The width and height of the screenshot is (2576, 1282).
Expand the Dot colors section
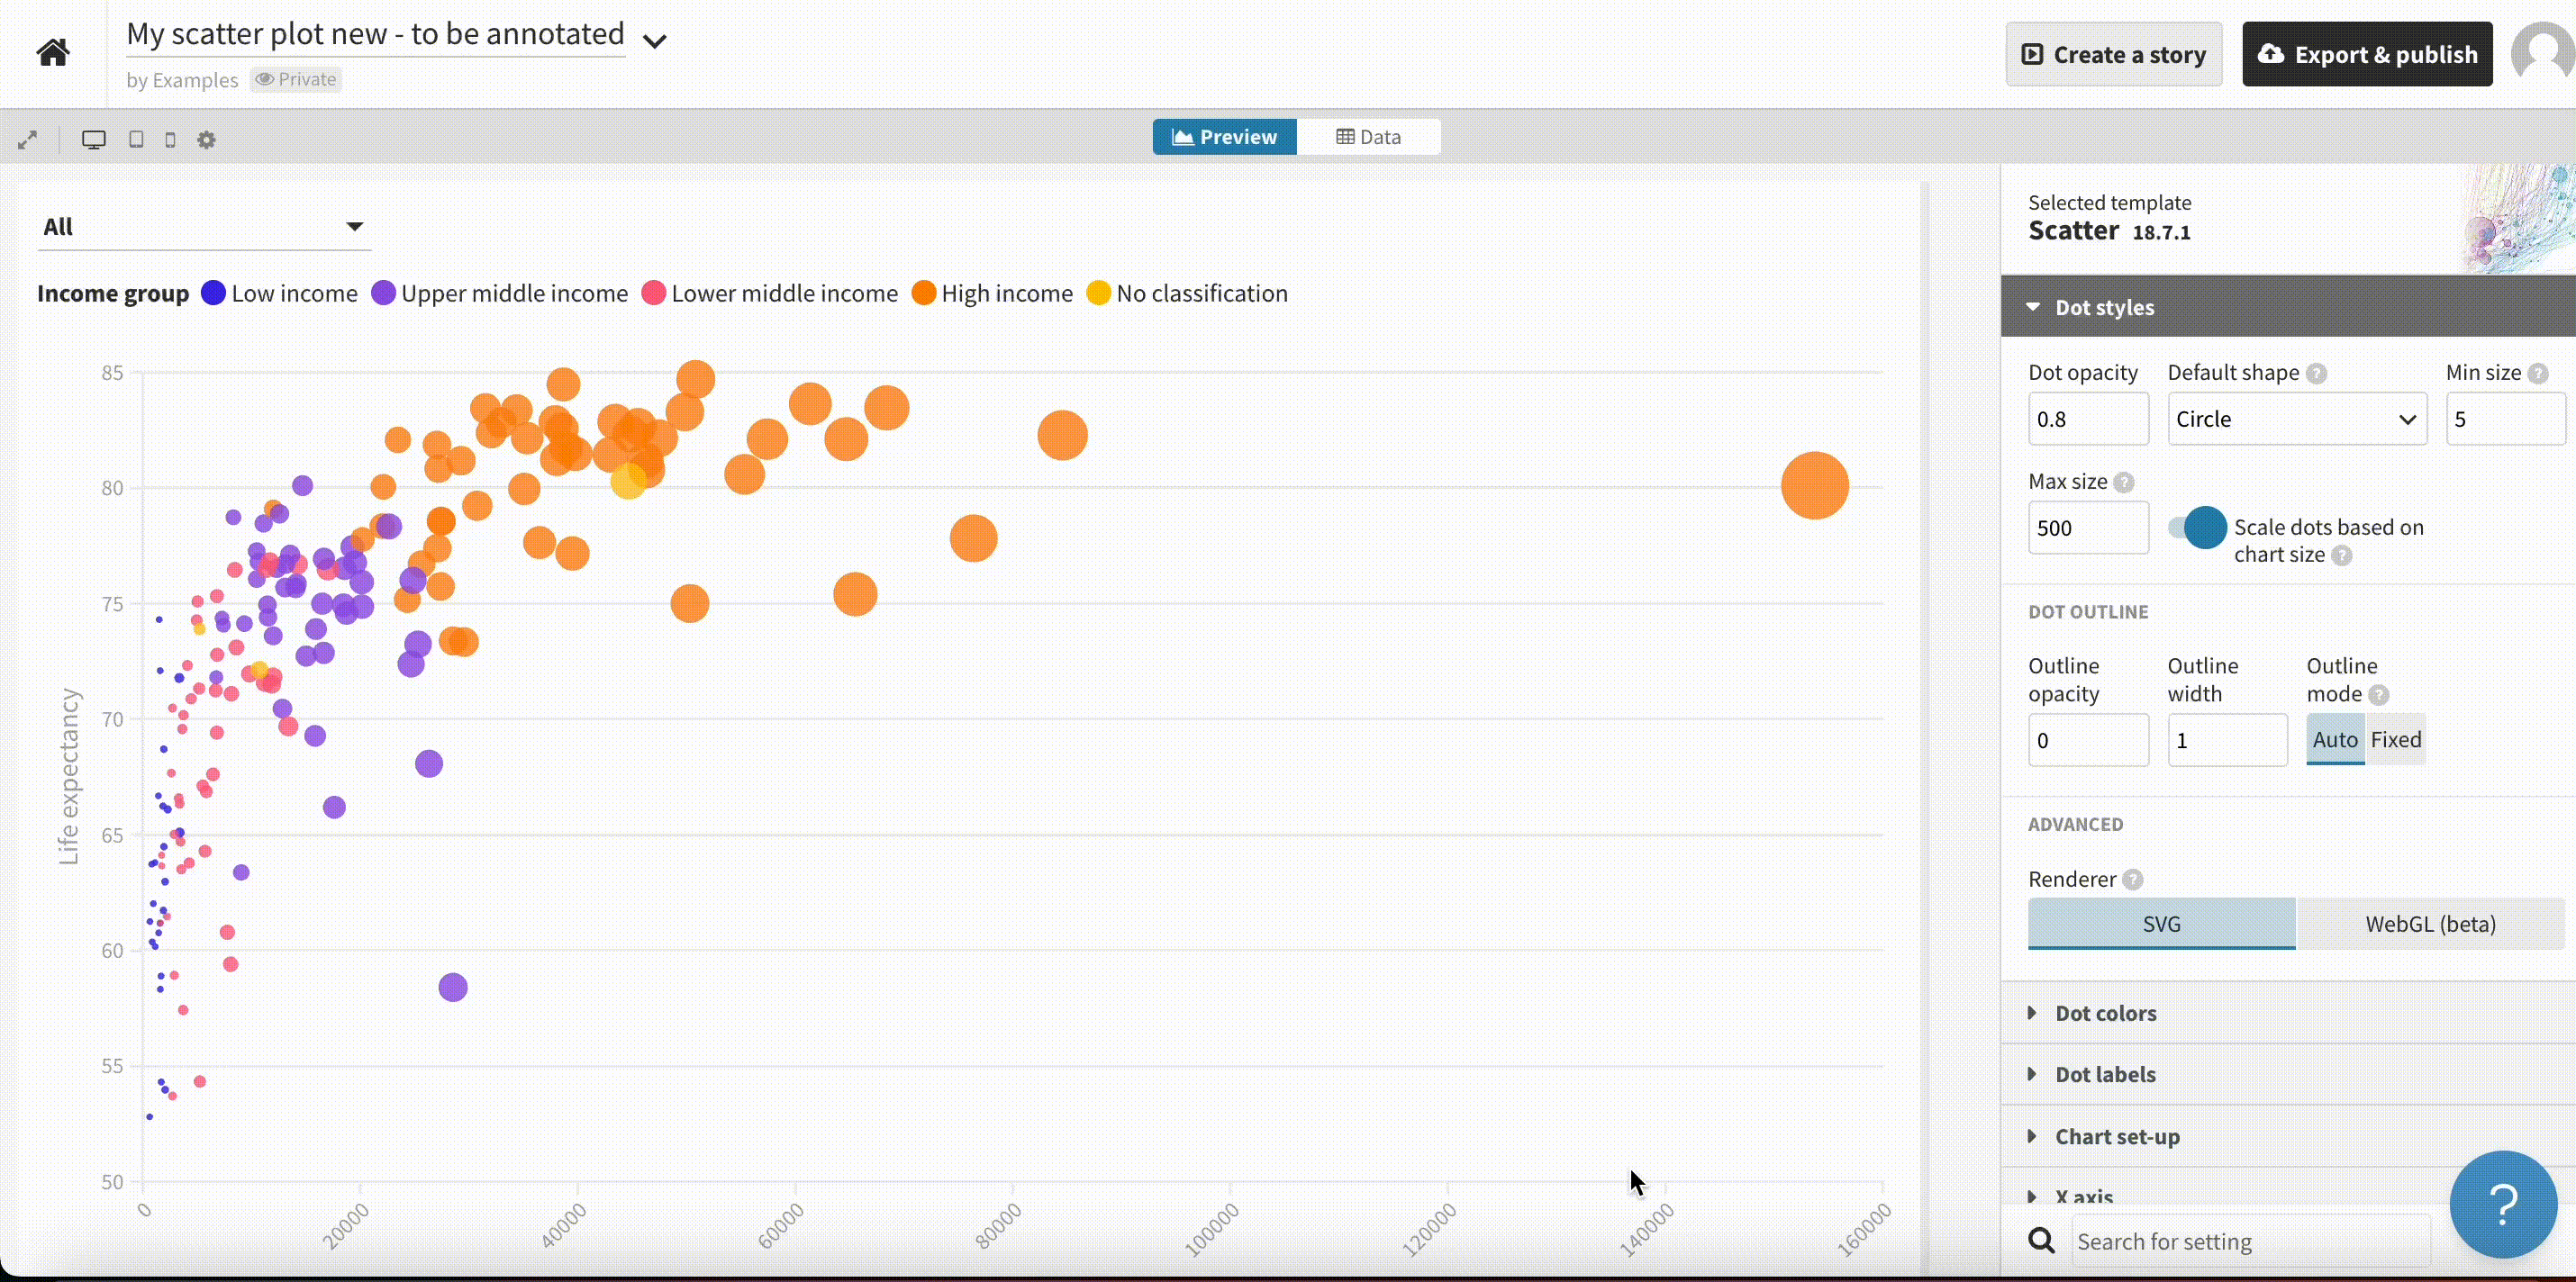[2105, 1012]
